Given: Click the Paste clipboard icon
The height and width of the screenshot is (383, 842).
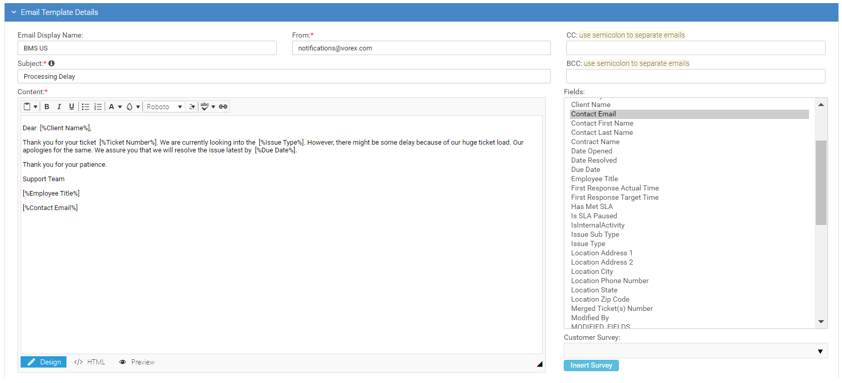Looking at the screenshot, I should [x=27, y=107].
